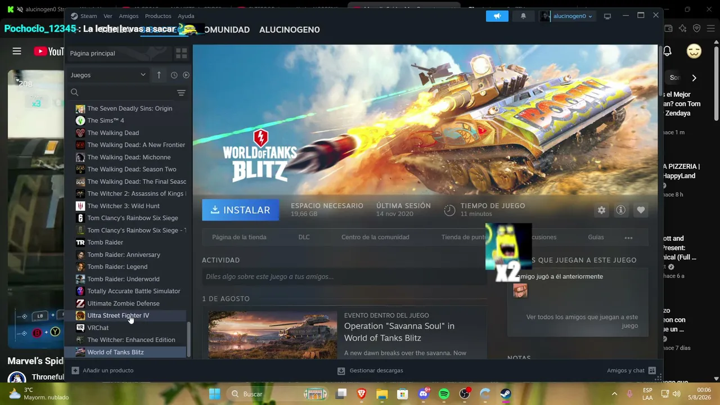This screenshot has width=720, height=405.
Task: Click the Tomb Raider: Legend game icon
Action: click(80, 267)
